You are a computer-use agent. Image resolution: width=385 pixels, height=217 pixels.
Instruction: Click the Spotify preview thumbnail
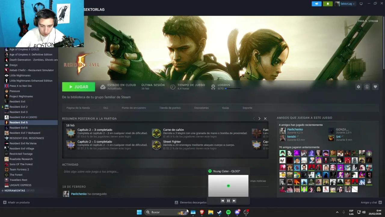tap(228, 186)
